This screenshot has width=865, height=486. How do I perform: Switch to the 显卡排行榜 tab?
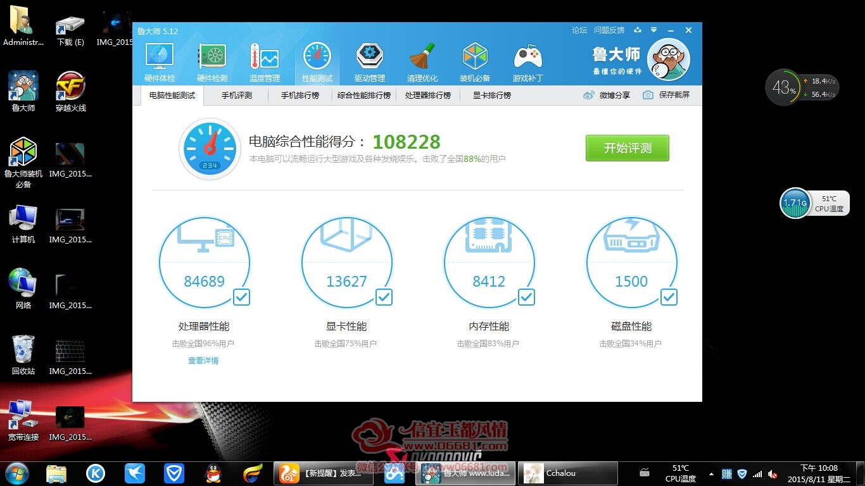click(x=492, y=96)
